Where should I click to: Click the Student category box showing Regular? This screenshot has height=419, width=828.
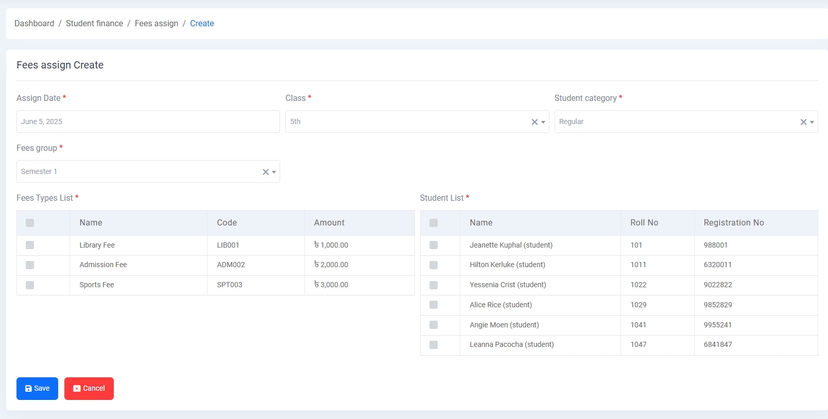click(686, 121)
